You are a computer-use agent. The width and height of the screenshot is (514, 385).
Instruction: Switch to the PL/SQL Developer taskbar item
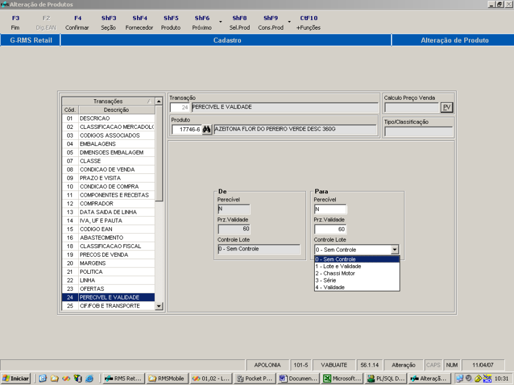387,378
